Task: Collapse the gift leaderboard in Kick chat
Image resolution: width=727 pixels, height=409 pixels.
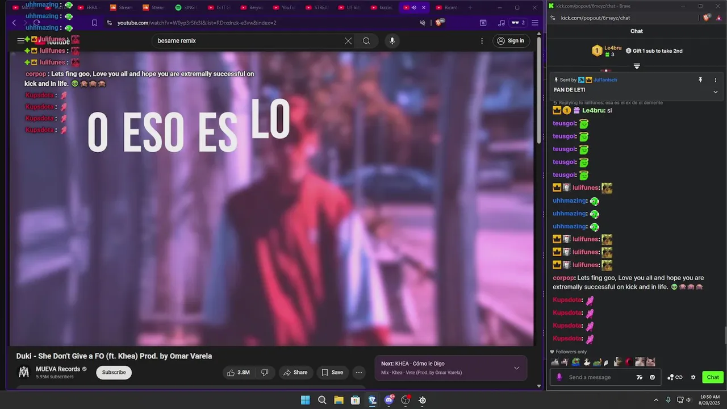Action: pos(637,66)
